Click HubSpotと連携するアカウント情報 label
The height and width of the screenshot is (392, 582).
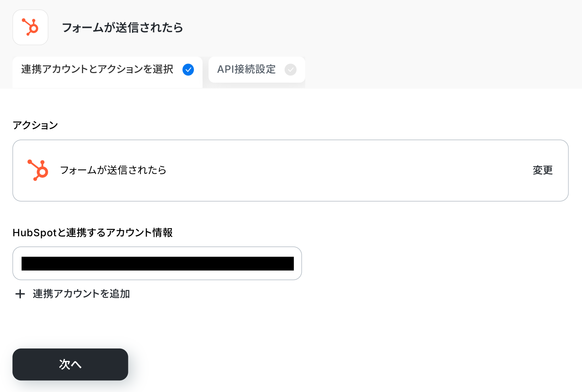(93, 233)
